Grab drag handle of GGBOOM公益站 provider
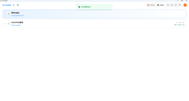189x101 pixels. pos(5,24)
